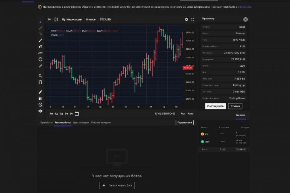Open the 1ч timeframe selector

[x=49, y=19]
